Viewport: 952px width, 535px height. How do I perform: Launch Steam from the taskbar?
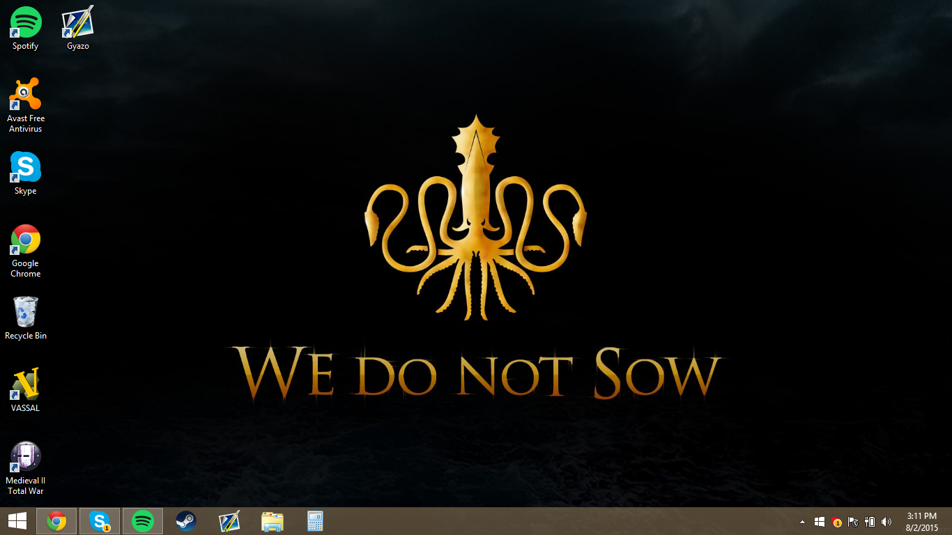pyautogui.click(x=185, y=521)
